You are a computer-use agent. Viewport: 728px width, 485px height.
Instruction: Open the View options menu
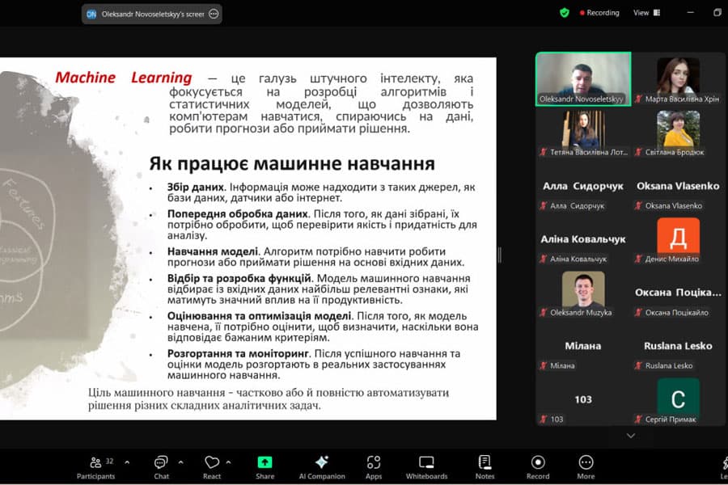[645, 13]
